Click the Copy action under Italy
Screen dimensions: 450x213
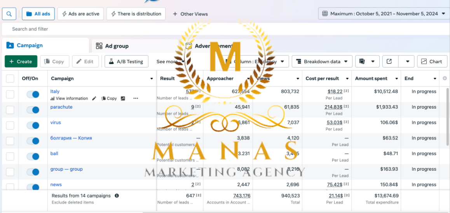[109, 98]
